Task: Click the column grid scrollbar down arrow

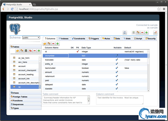Action: (148, 90)
